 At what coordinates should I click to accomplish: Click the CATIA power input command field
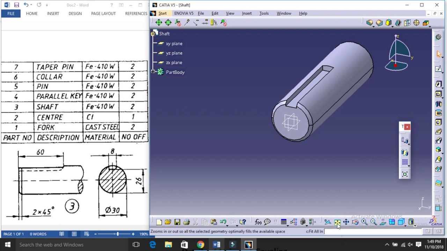pos(373,231)
